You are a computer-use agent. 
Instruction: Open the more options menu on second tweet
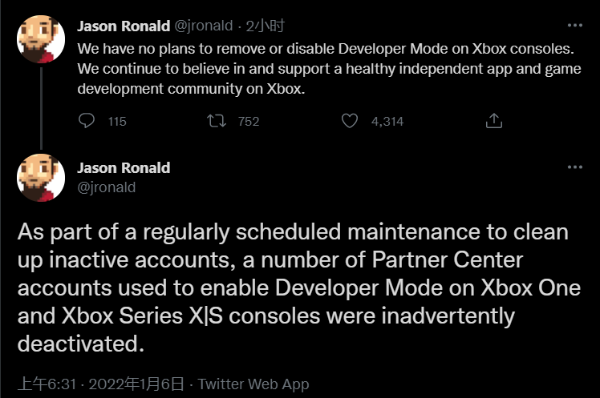tap(574, 168)
